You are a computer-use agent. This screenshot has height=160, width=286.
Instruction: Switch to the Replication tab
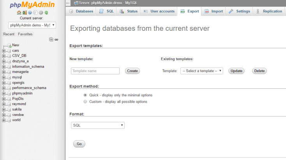pyautogui.click(x=269, y=11)
